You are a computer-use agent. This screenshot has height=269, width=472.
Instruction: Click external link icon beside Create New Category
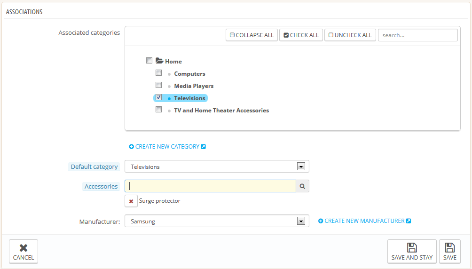coord(203,147)
